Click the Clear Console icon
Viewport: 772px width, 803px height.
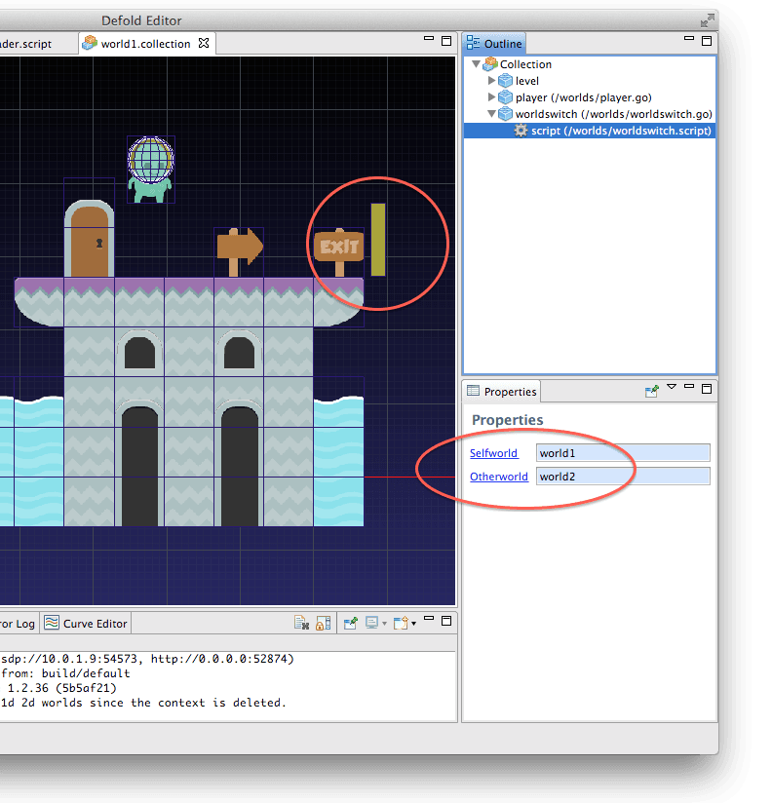(302, 624)
